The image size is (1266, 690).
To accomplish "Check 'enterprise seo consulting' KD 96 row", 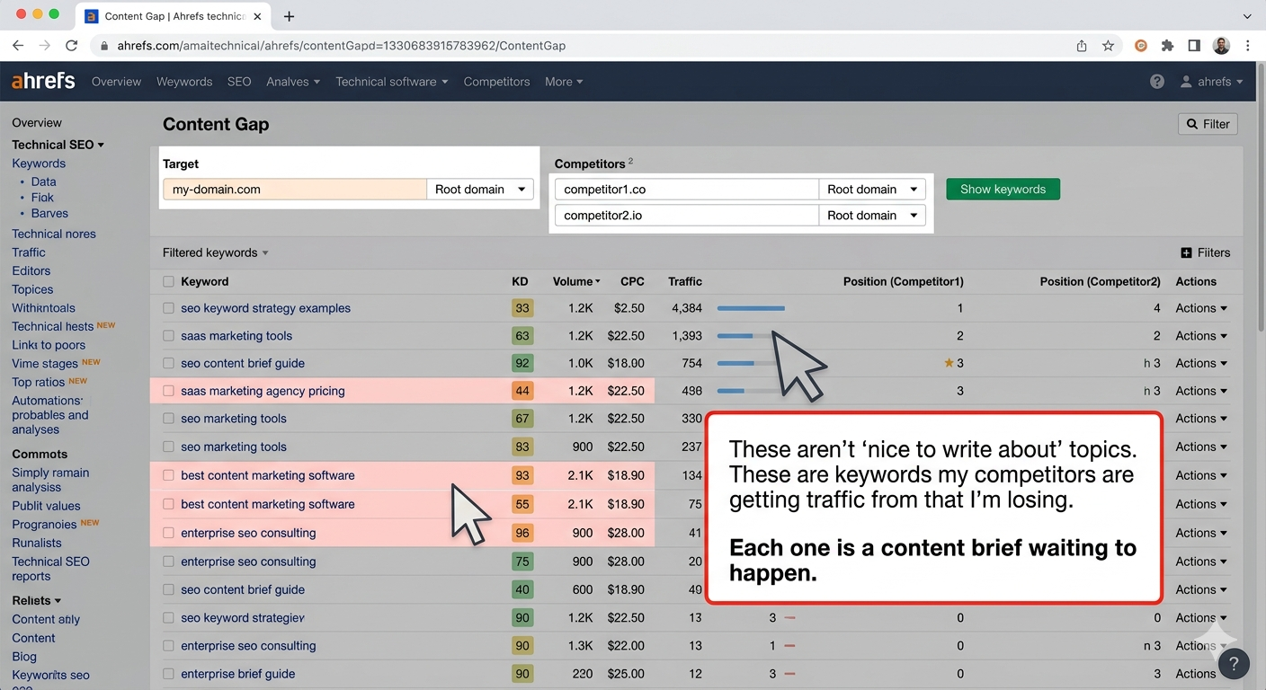I will (x=168, y=533).
